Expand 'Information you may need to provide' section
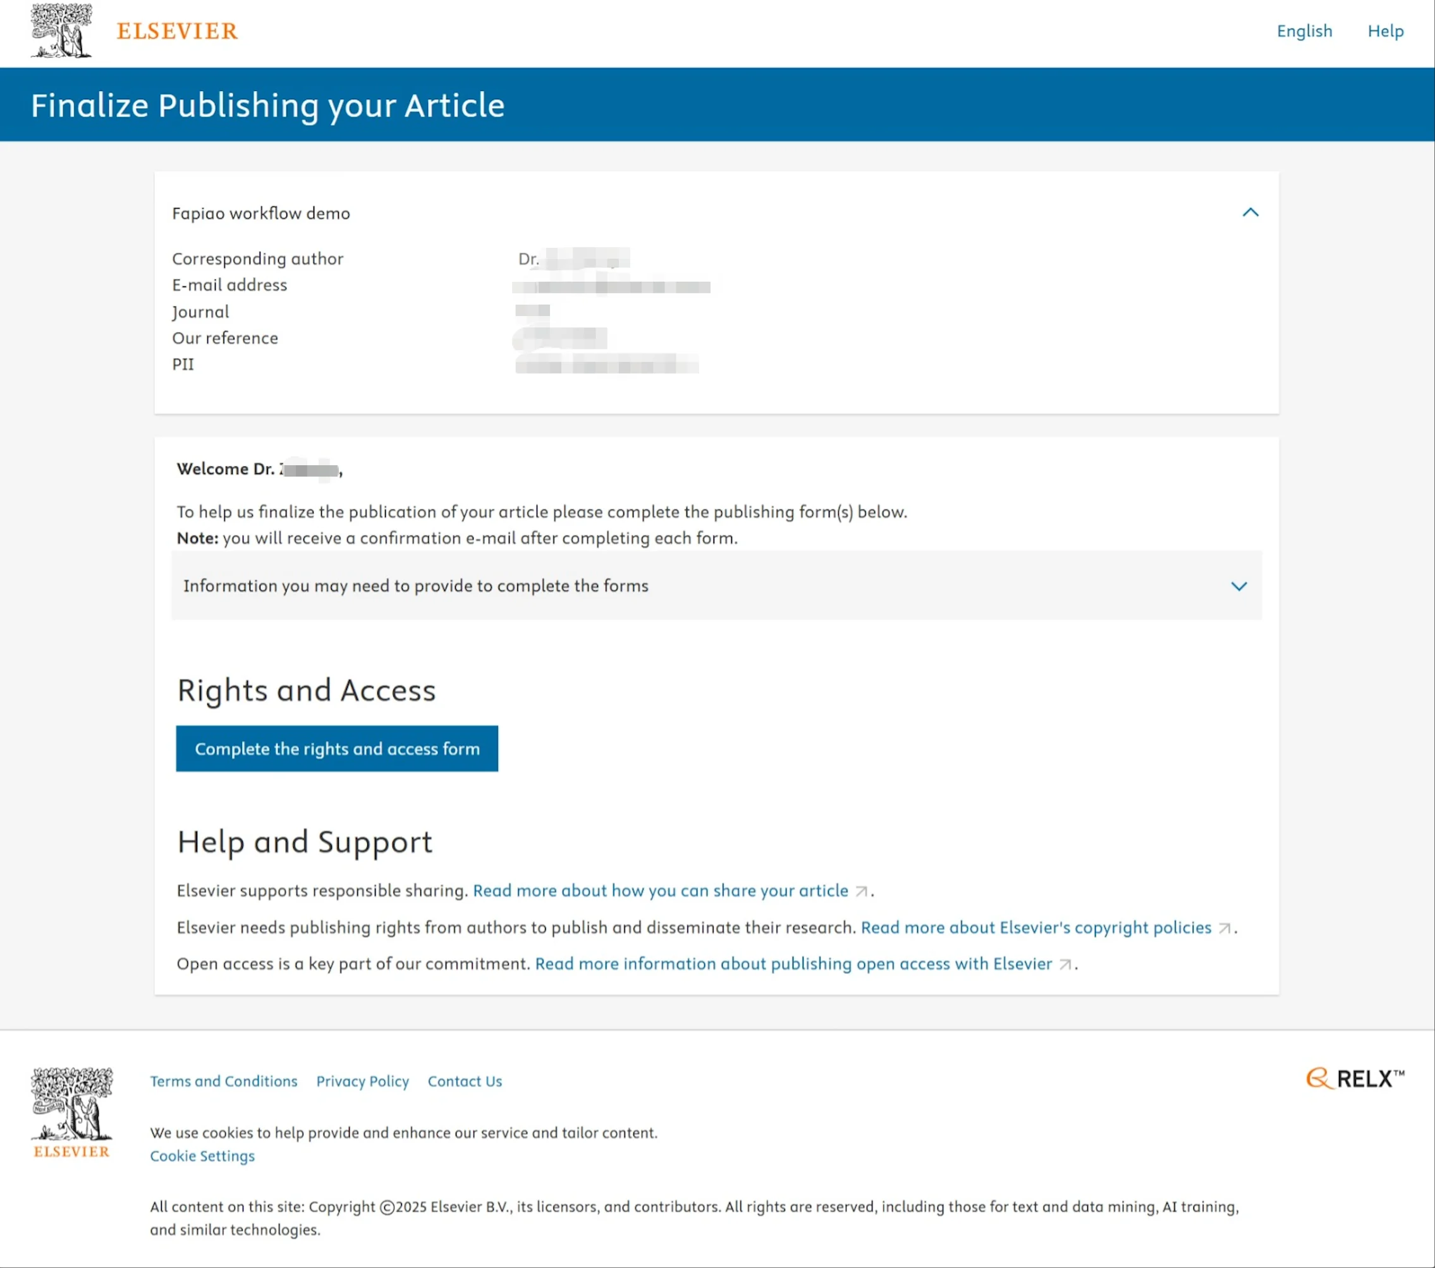This screenshot has height=1268, width=1435. click(x=415, y=586)
